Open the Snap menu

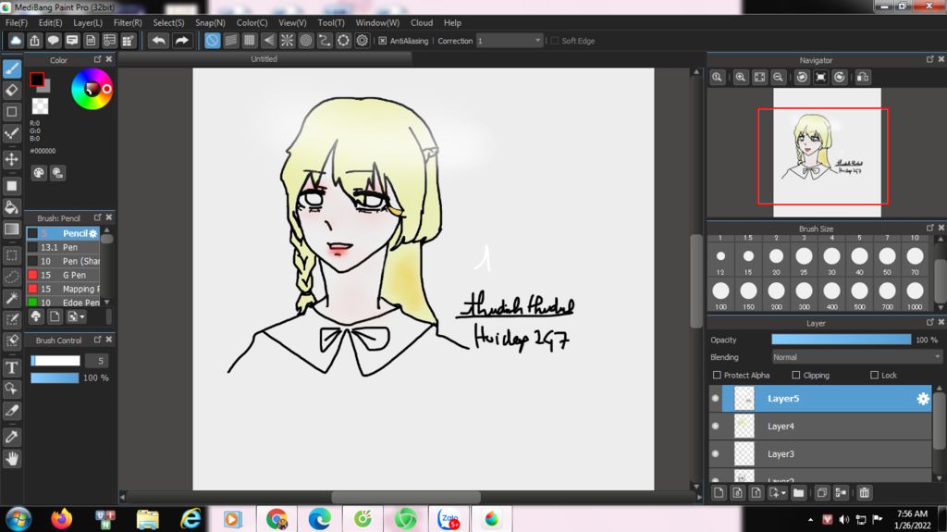coord(210,22)
